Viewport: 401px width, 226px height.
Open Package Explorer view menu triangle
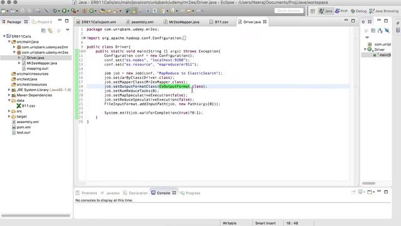(x=68, y=30)
